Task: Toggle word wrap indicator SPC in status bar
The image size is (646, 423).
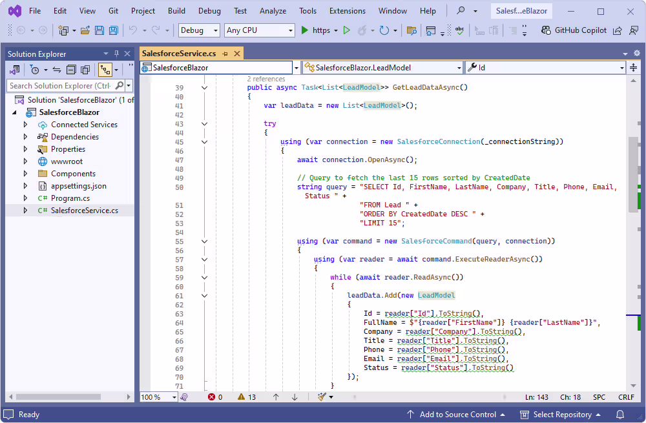Action: coord(598,397)
